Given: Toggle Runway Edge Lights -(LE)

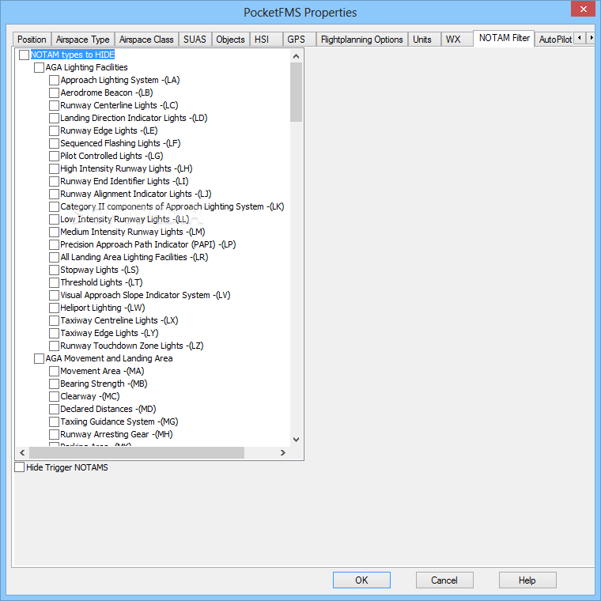Looking at the screenshot, I should [54, 130].
